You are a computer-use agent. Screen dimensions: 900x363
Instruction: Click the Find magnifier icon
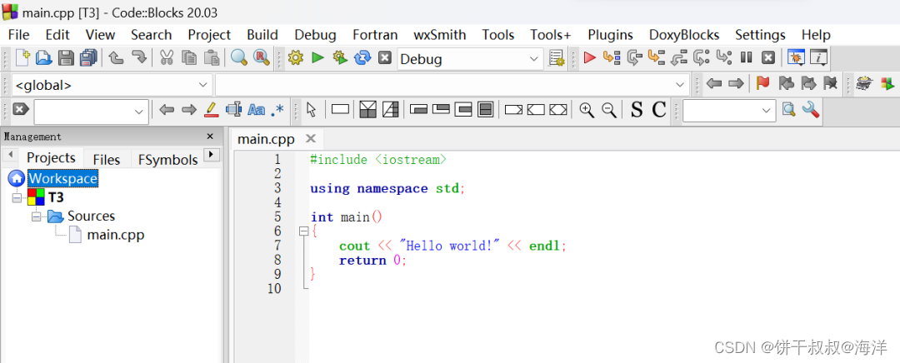[x=239, y=57]
